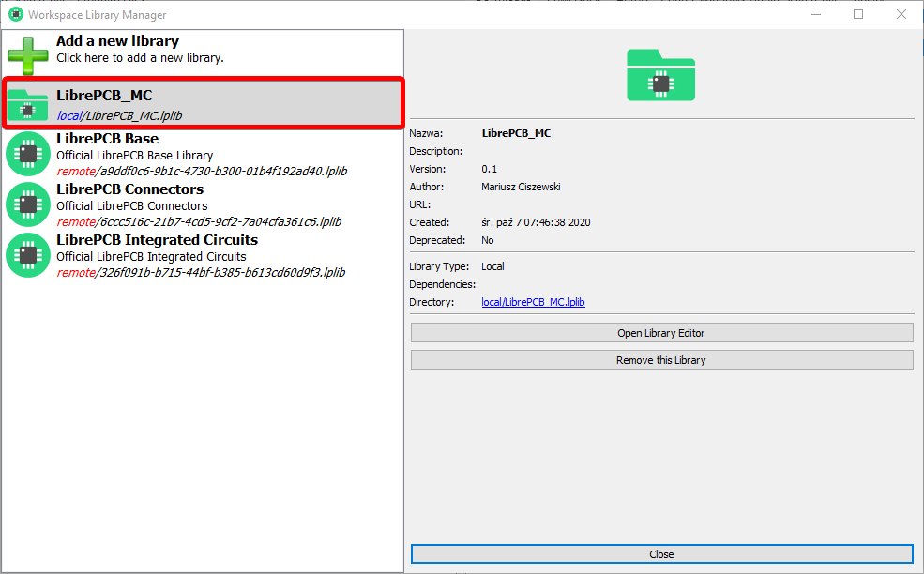
Task: Click the green plus Add library icon
Action: coord(28,55)
